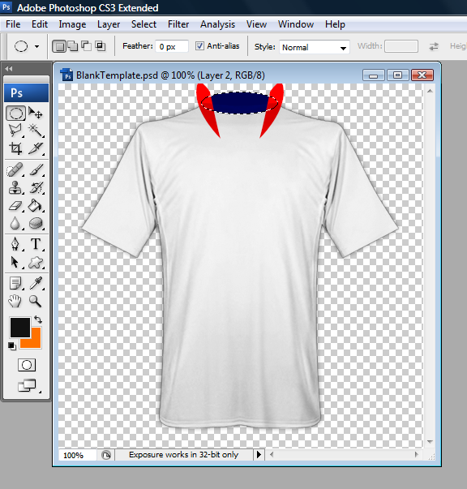The height and width of the screenshot is (489, 467).
Task: Pick the Blur tool
Action: click(x=15, y=223)
